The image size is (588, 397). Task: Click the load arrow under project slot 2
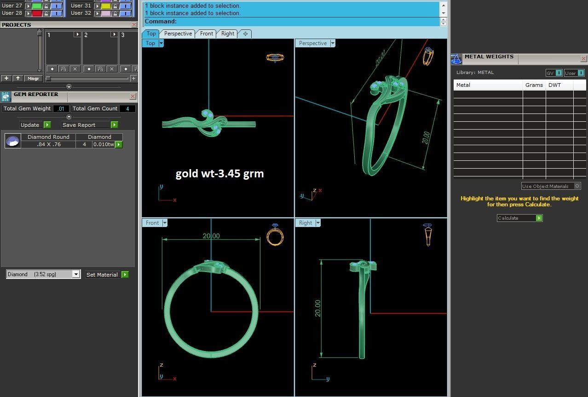click(89, 69)
